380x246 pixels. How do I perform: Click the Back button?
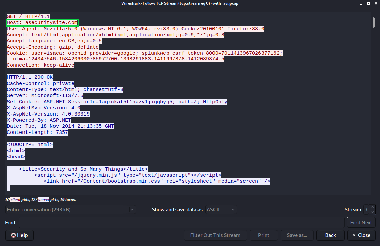tap(330, 235)
